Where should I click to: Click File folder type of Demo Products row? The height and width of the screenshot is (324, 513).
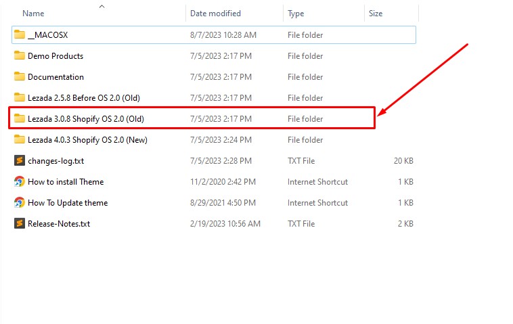tap(305, 56)
